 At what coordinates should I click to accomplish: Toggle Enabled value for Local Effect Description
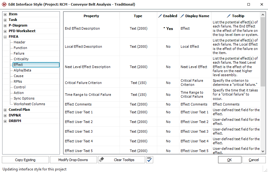coord(168,47)
